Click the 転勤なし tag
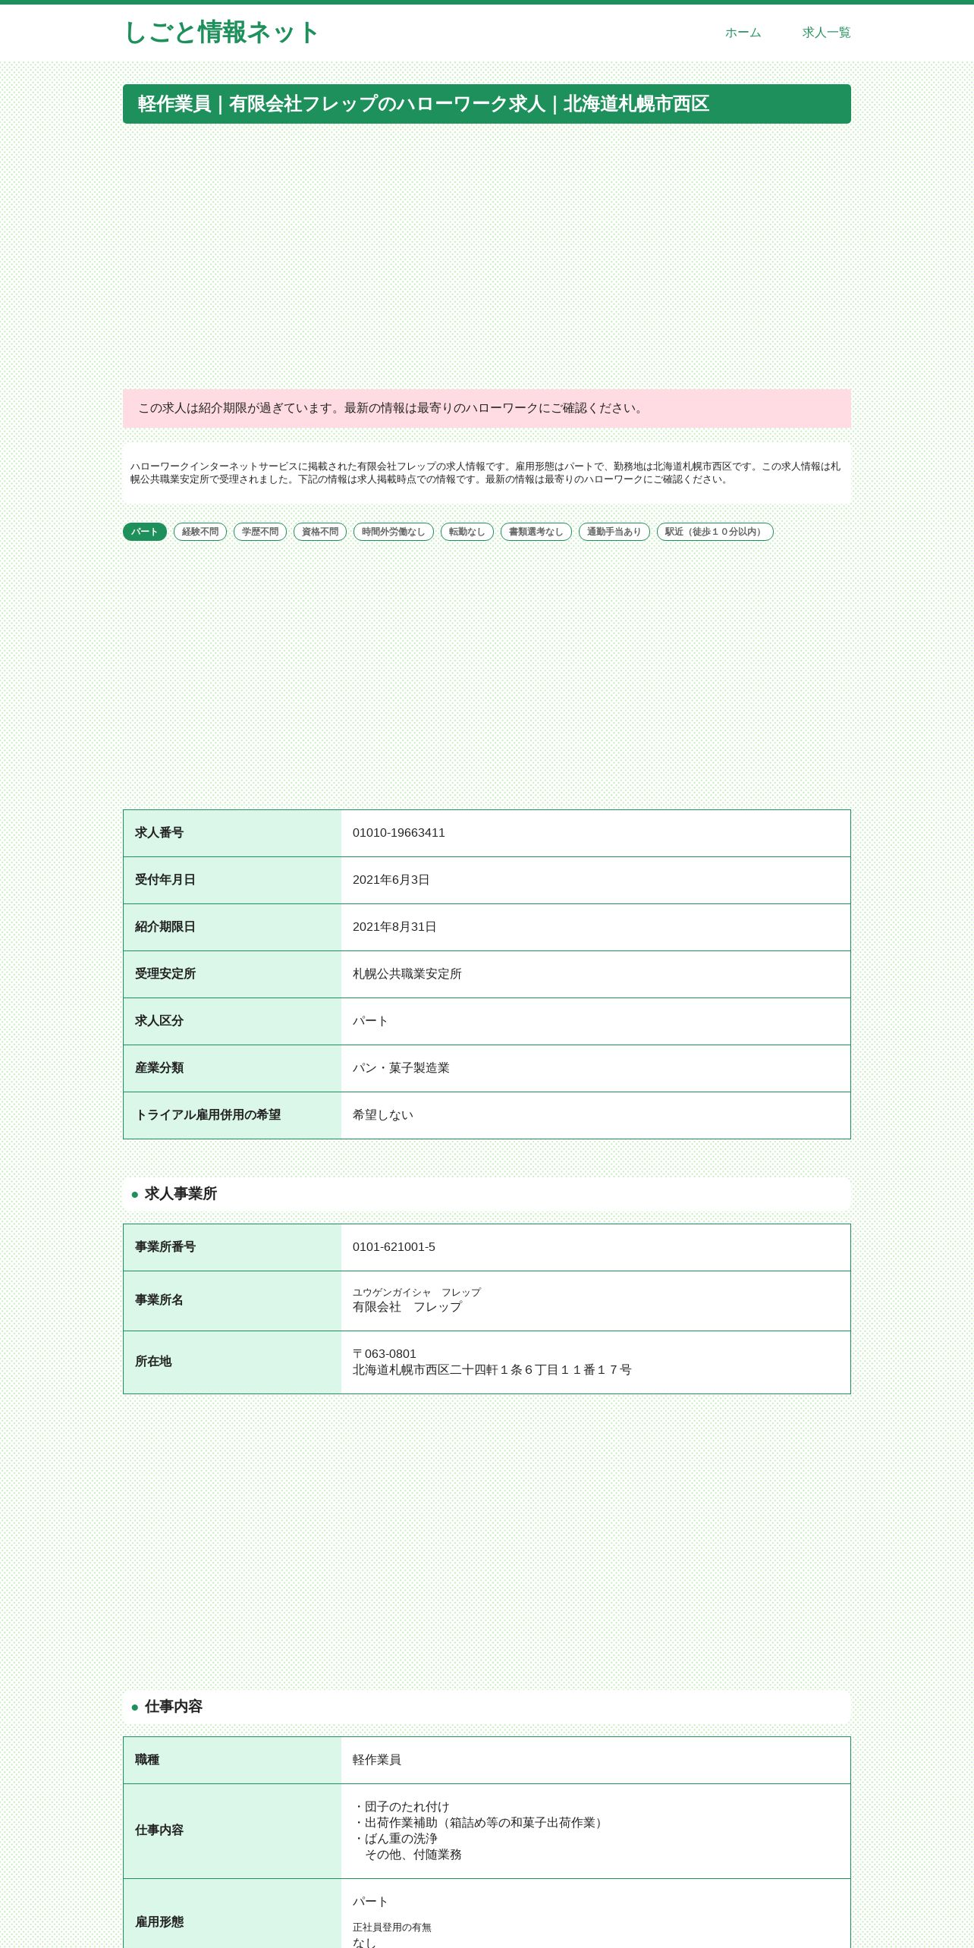The width and height of the screenshot is (974, 1948). tap(467, 532)
